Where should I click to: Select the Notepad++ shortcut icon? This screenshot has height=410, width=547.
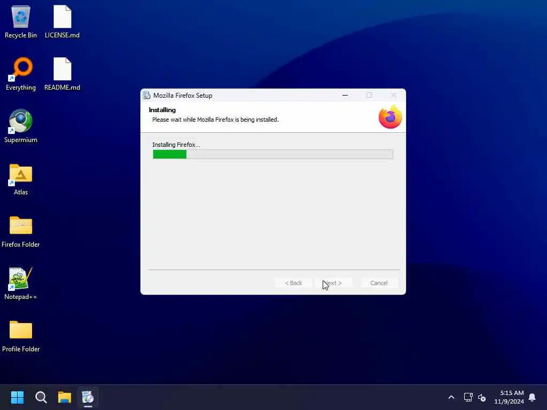(21, 283)
